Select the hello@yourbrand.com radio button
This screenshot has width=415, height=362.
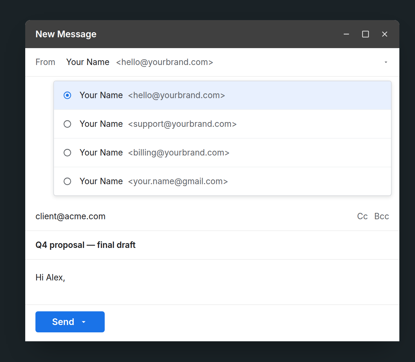[x=67, y=95]
